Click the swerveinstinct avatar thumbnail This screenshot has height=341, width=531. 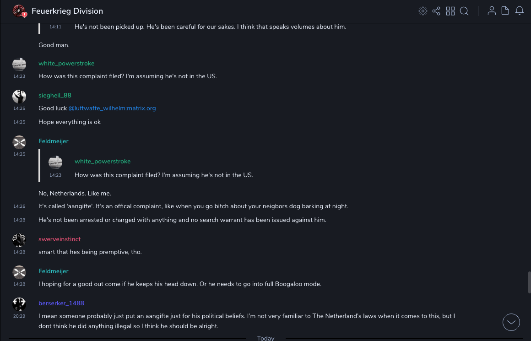tap(19, 240)
